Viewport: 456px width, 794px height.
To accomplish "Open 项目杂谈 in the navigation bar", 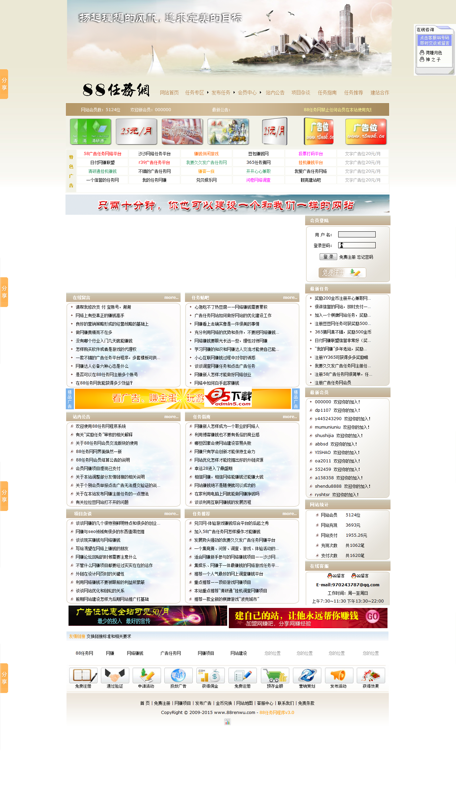I will pos(301,93).
